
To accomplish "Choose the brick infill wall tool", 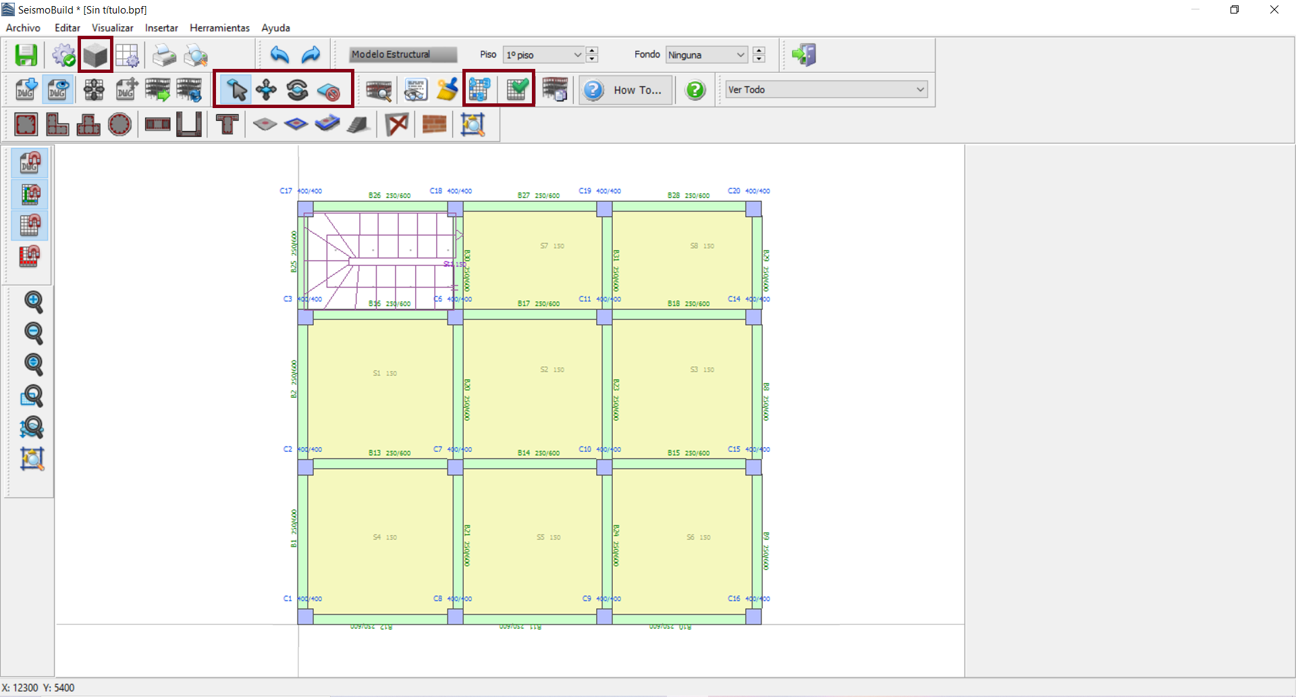I will point(434,124).
